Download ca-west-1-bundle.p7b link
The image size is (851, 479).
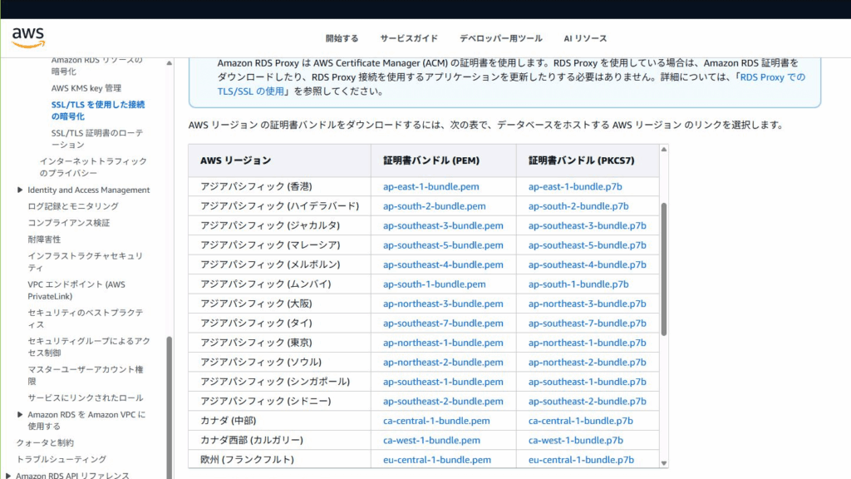576,441
